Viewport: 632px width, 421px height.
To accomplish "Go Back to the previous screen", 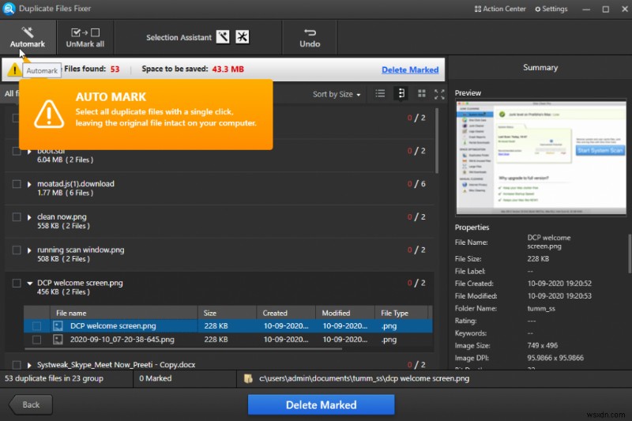I will click(x=31, y=405).
